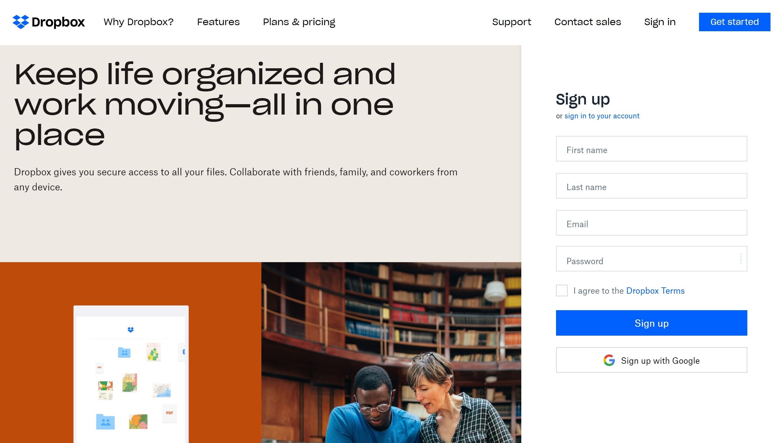Image resolution: width=776 pixels, height=443 pixels.
Task: Choose Sign up with Google
Action: [651, 360]
